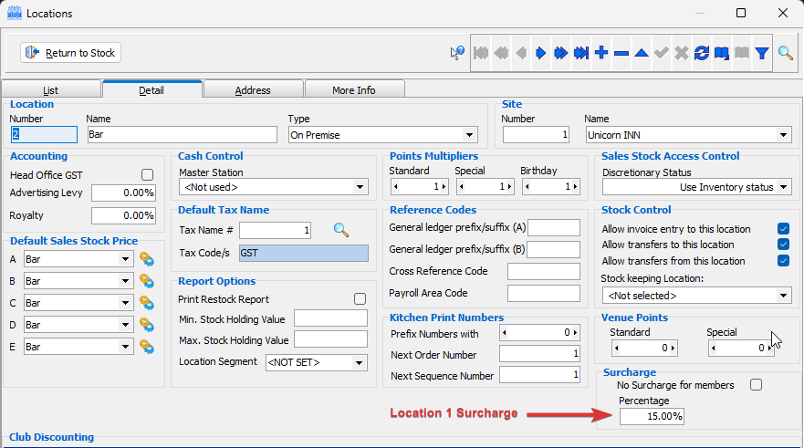Click the What's This help cursor icon

[457, 52]
